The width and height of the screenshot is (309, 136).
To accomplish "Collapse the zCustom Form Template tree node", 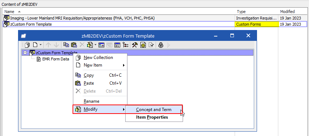I will [x=25, y=53].
